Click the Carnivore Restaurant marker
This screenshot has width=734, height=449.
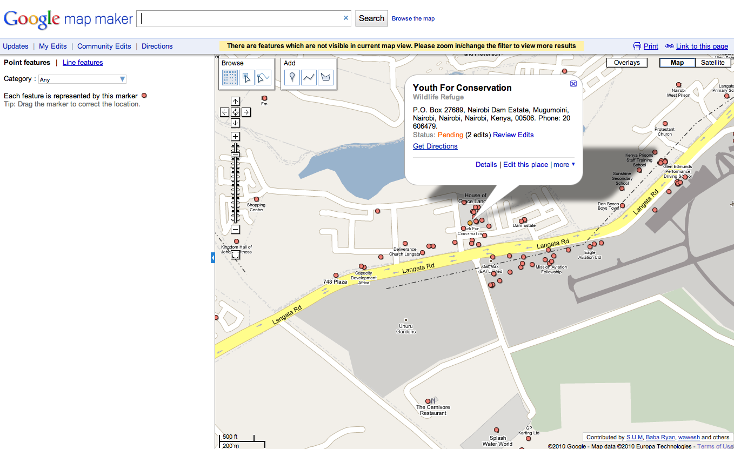[x=428, y=400]
